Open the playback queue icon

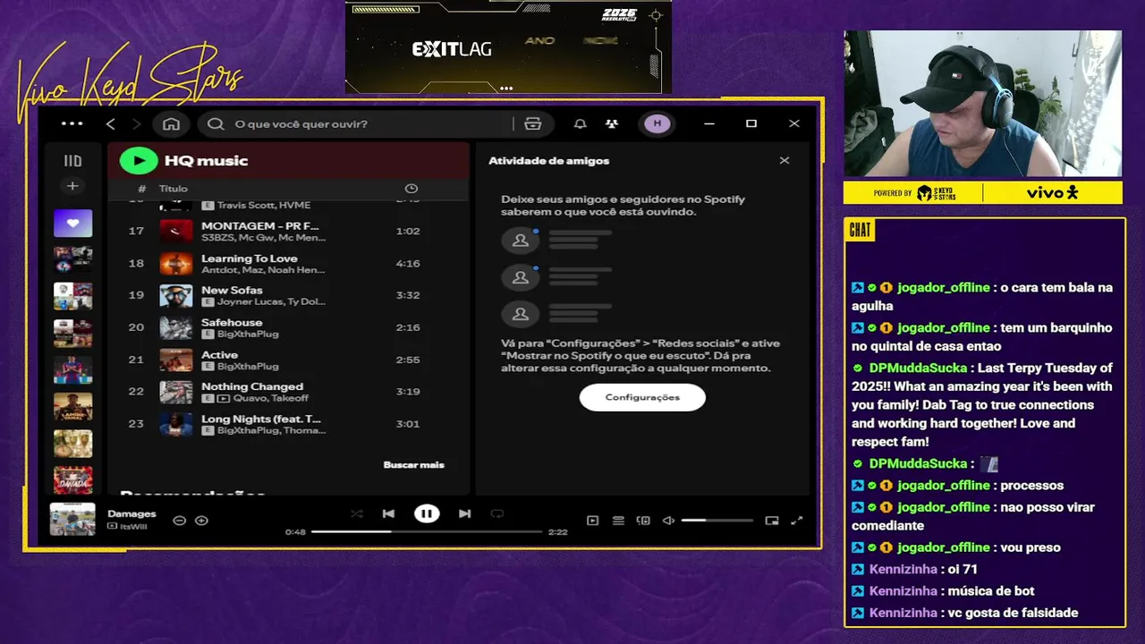[x=618, y=521]
